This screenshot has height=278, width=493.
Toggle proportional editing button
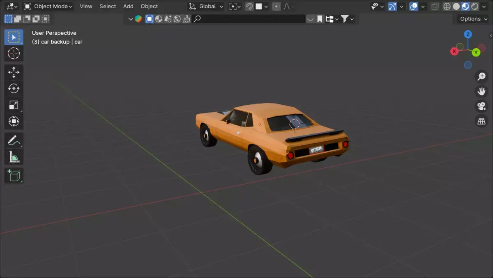tap(276, 7)
